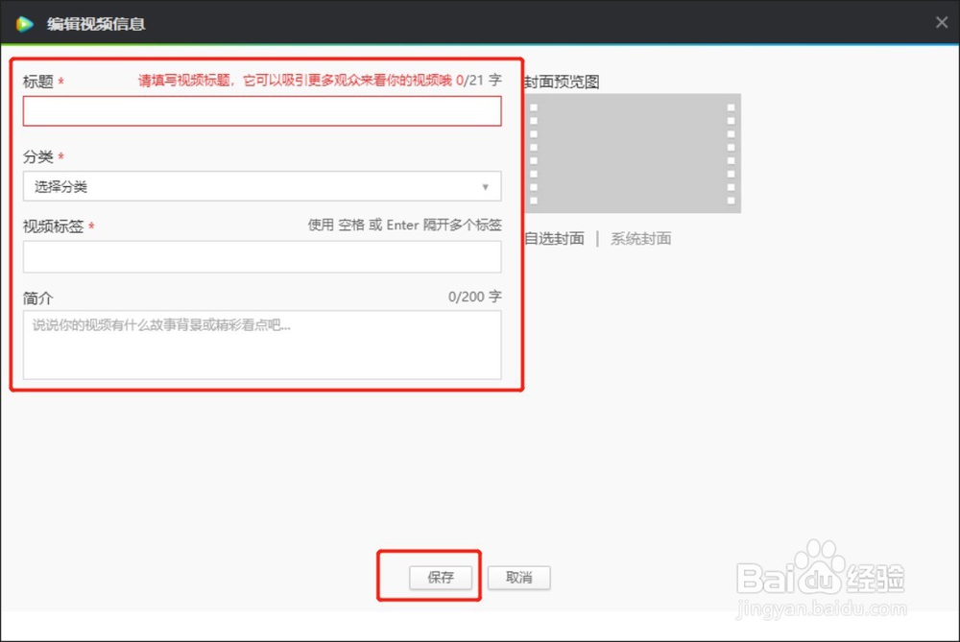Click the 取消 cancel button

518,577
